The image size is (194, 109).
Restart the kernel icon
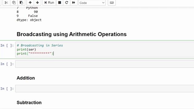tap(67, 3)
